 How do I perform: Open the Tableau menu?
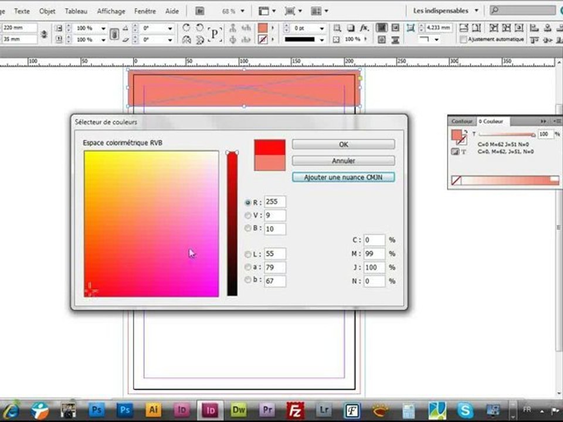(76, 11)
